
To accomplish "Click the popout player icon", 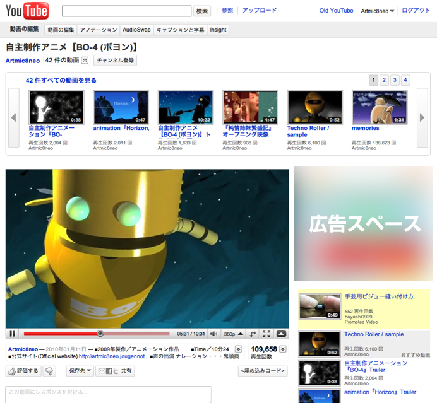I will [253, 334].
